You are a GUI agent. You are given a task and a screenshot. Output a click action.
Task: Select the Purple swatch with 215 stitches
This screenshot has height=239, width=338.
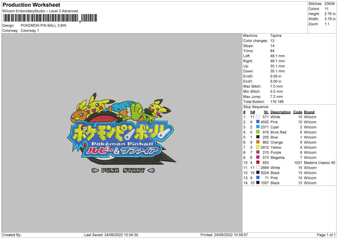click(x=258, y=152)
